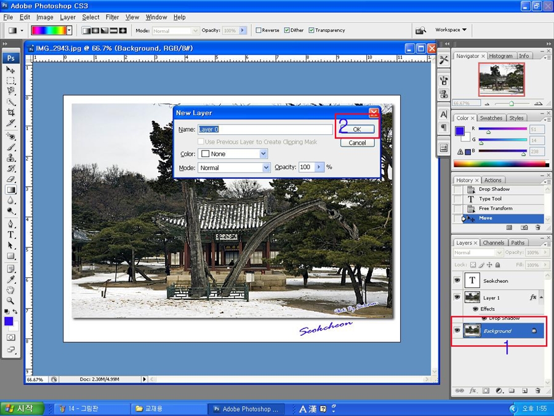Open the Mode dropdown in New Layer dialog
Viewport: 554px width, 416px height.
pyautogui.click(x=266, y=168)
